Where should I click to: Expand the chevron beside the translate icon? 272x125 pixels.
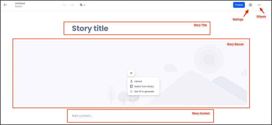tap(84, 5)
